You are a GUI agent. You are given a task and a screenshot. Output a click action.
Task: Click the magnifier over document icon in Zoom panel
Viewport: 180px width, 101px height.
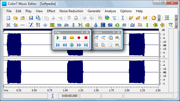110,38
